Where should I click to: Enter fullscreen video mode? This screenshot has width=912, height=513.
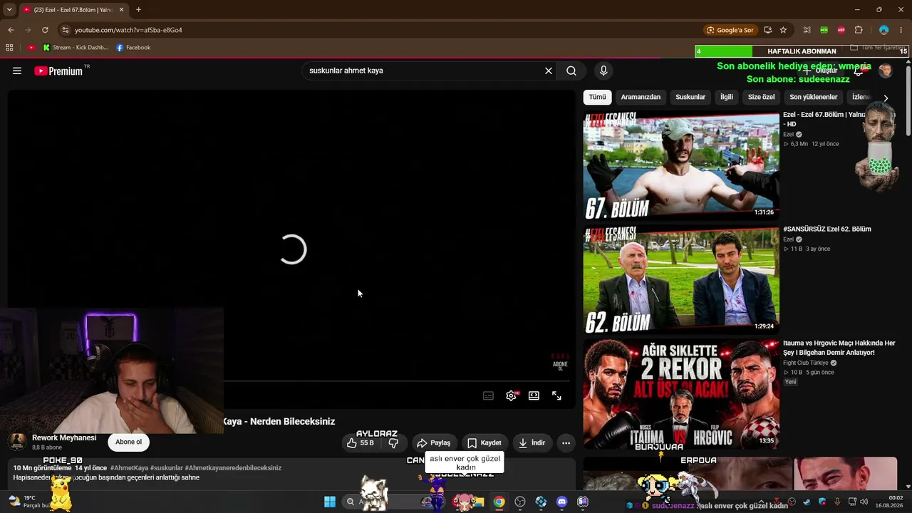556,396
